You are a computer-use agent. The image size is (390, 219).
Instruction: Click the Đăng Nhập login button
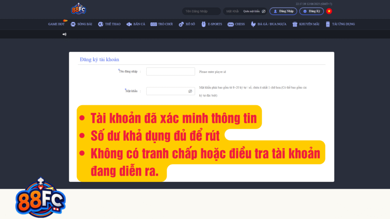pos(283,11)
